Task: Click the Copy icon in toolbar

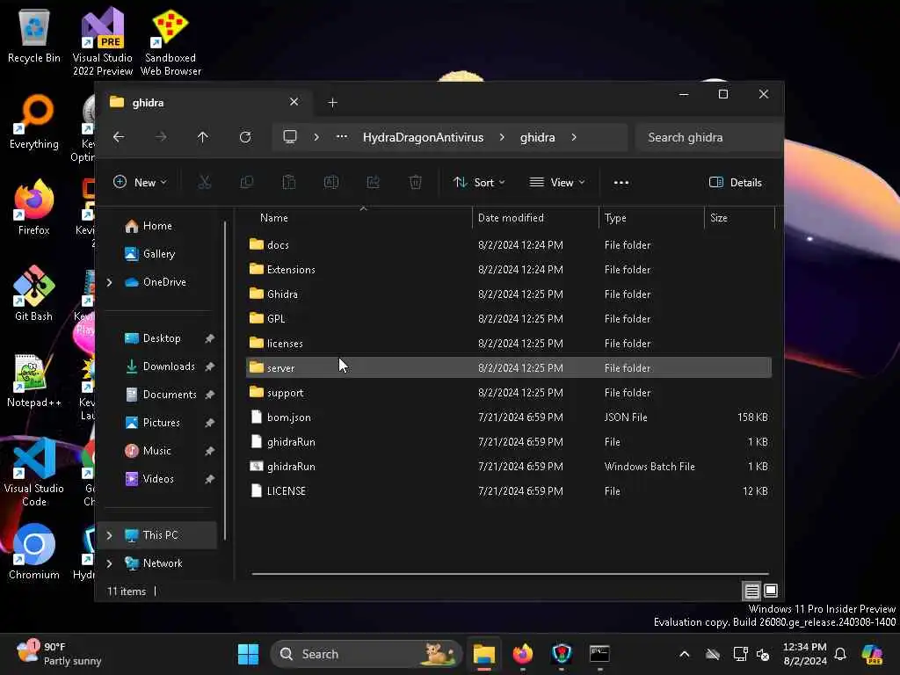Action: pyautogui.click(x=247, y=183)
